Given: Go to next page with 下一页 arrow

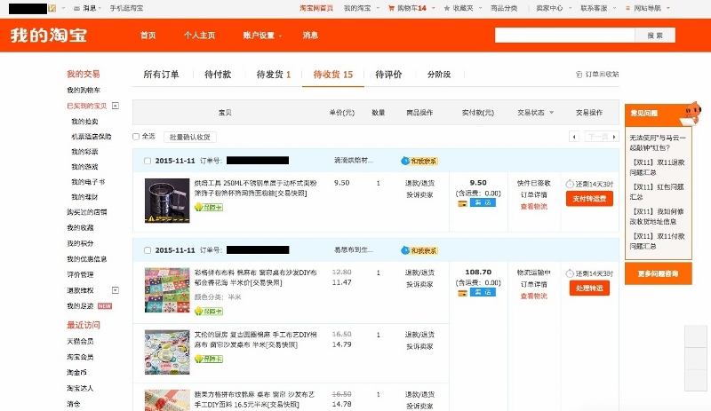Looking at the screenshot, I should [602, 137].
